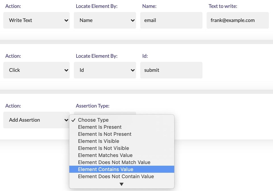This screenshot has height=191, width=273.
Task: Select Element Is Not Present option
Action: click(105, 134)
